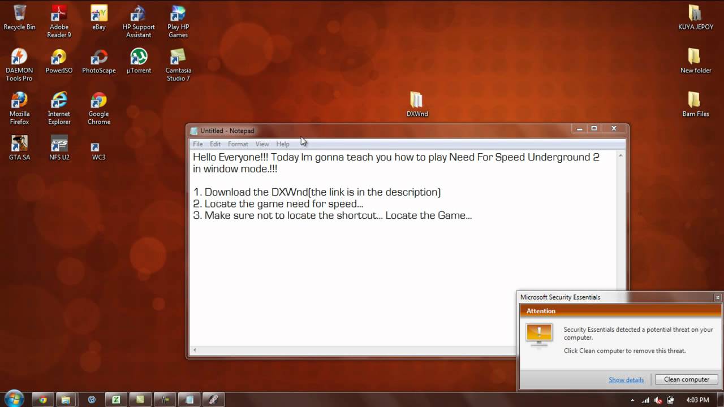Image resolution: width=724 pixels, height=407 pixels.
Task: Select the DXWnd folder on desktop
Action: point(417,105)
